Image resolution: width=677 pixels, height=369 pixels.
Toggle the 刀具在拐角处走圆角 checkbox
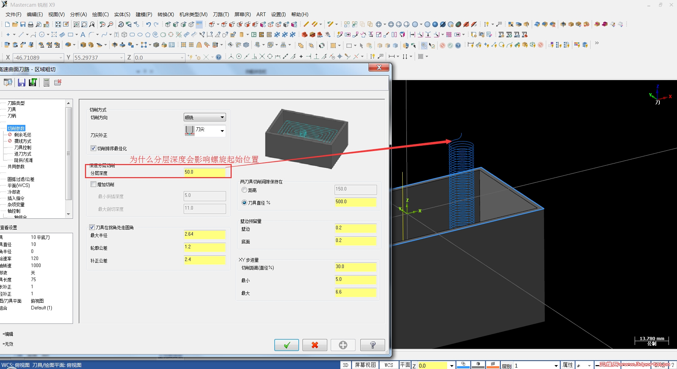tap(92, 227)
